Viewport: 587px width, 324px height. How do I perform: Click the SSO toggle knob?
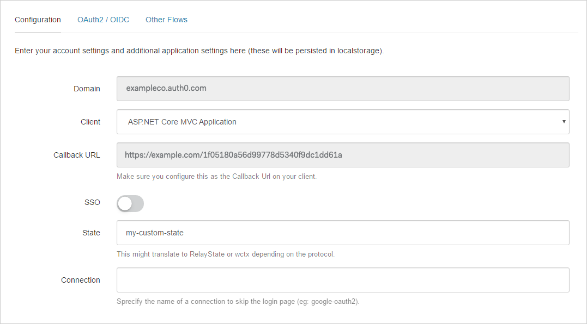click(124, 203)
